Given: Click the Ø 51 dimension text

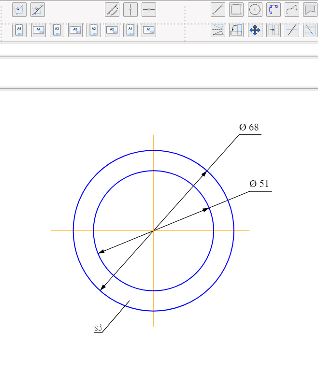Looking at the screenshot, I should (259, 184).
